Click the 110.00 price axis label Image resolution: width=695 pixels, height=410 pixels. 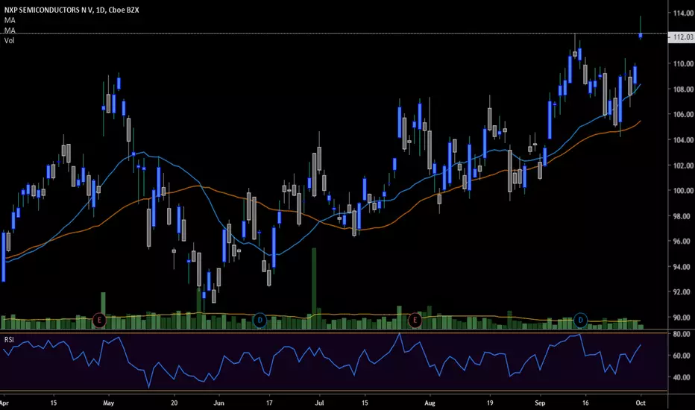pyautogui.click(x=683, y=64)
